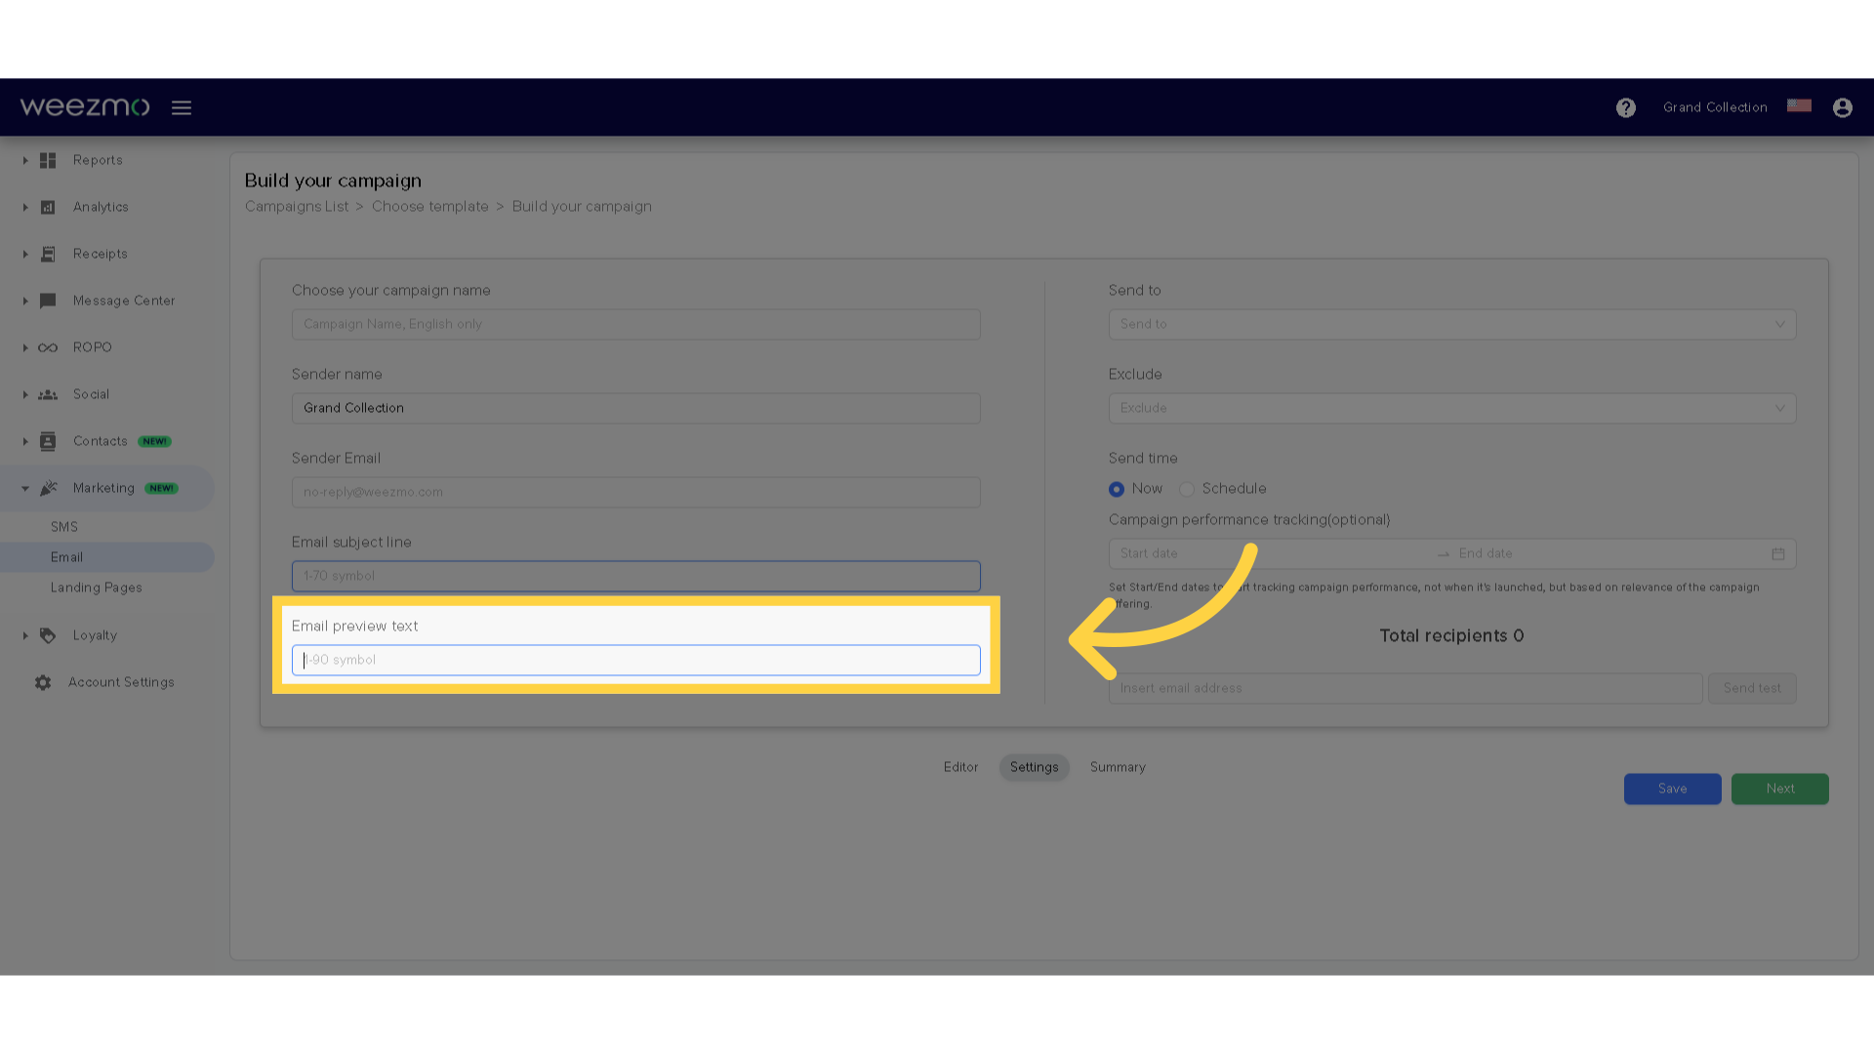Select the Schedule send time radio
1874x1054 pixels.
(x=1187, y=489)
